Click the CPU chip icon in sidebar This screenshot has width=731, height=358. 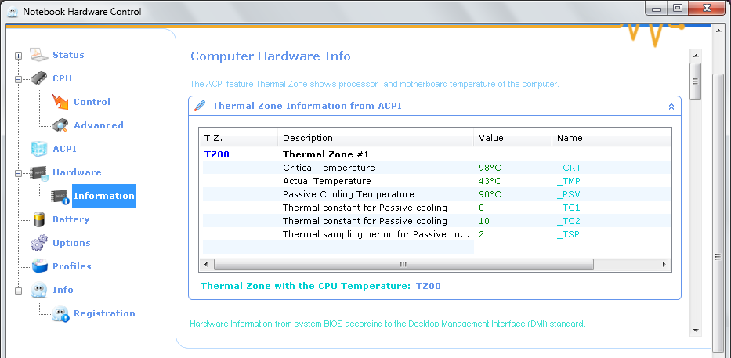pos(39,78)
